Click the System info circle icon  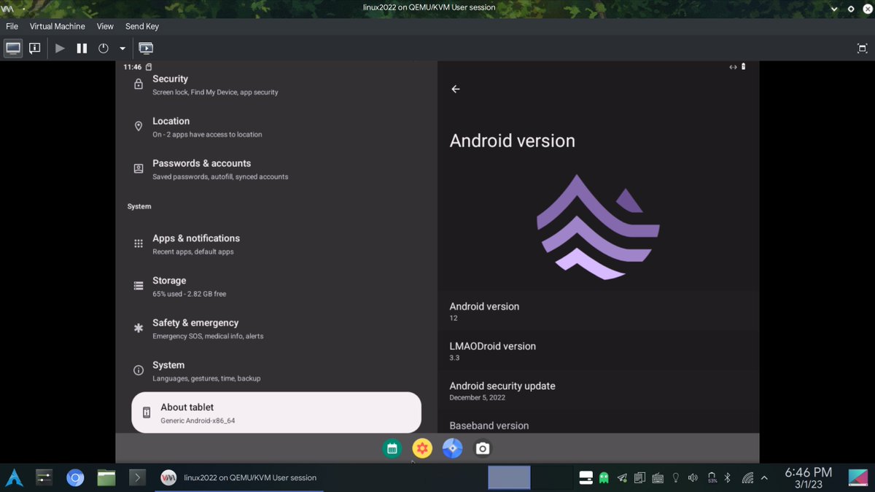pos(139,371)
